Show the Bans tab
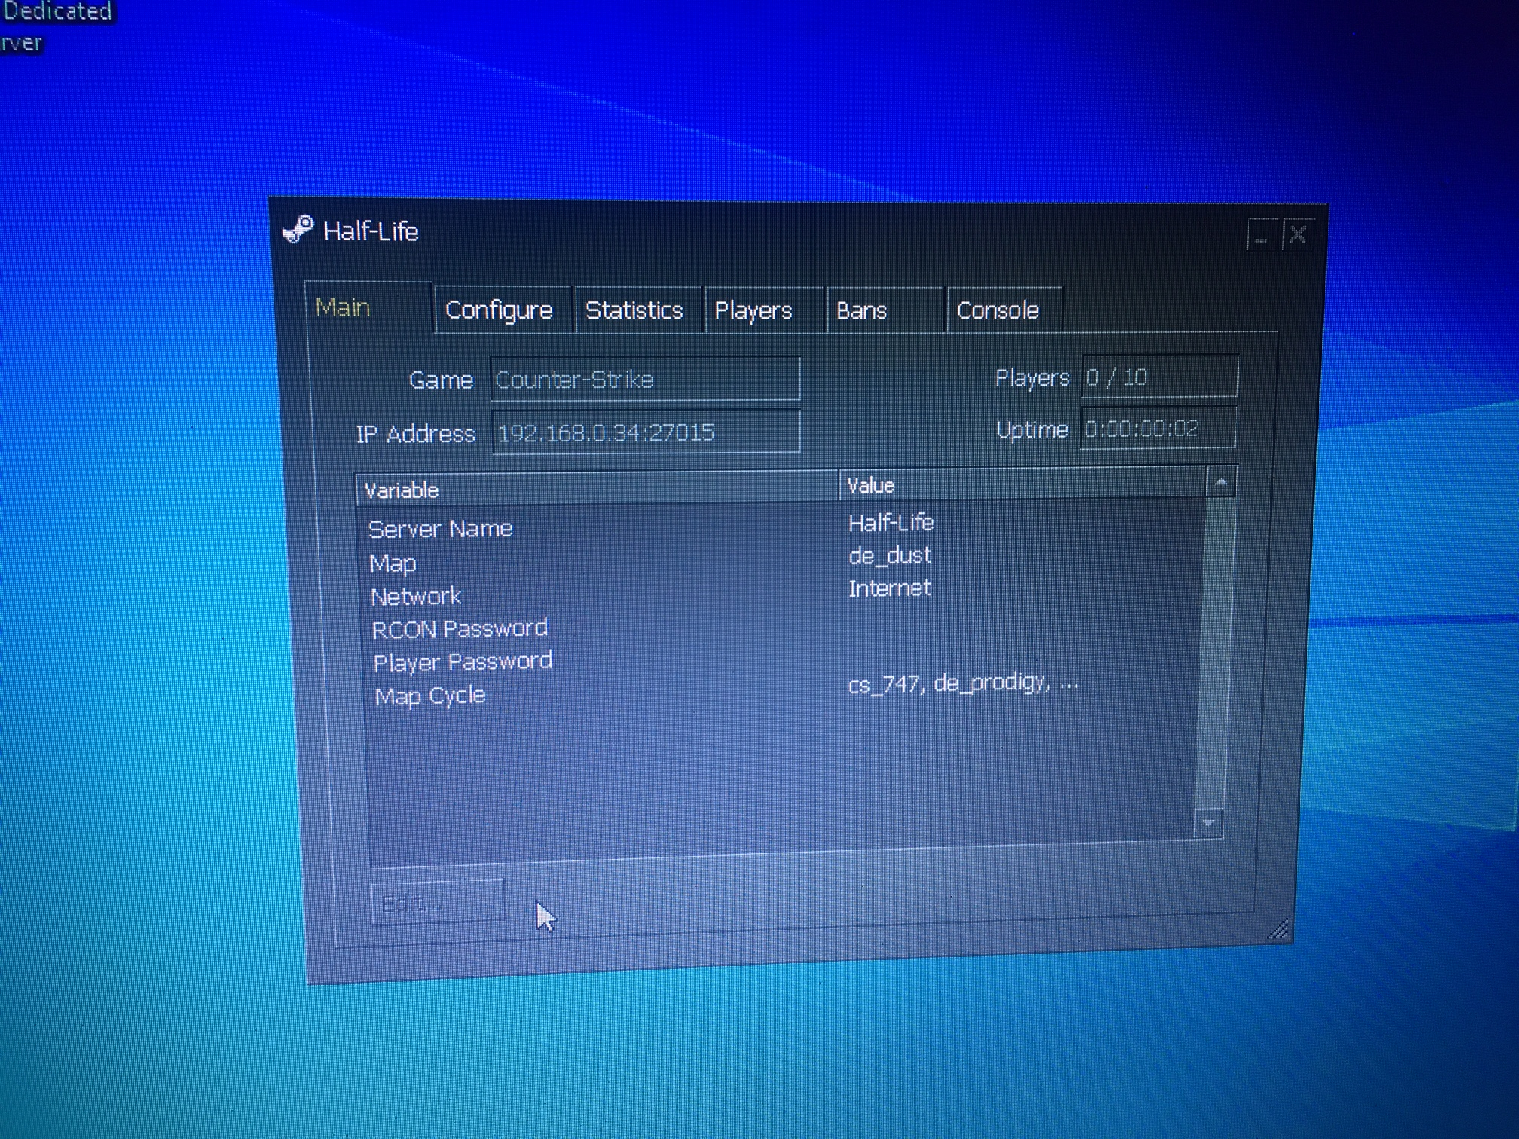 (862, 310)
